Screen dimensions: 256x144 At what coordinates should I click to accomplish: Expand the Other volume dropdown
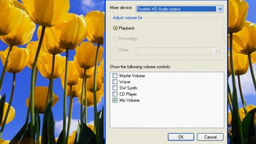pyautogui.click(x=216, y=51)
